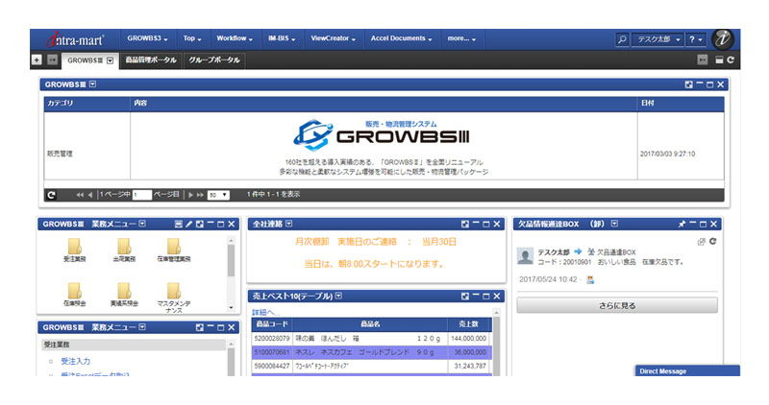The height and width of the screenshot is (405, 769).
Task: Click the tab scroll-left arrows button
Action: click(x=53, y=60)
